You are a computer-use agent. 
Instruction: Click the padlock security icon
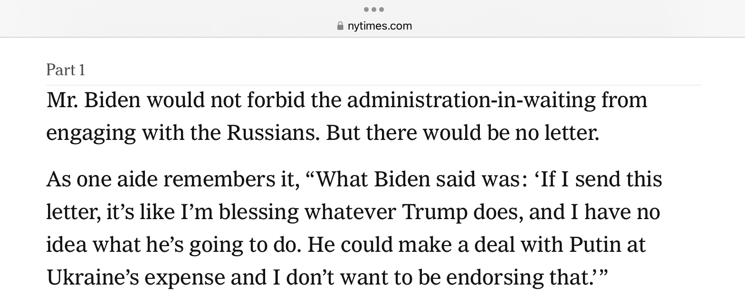[x=340, y=26]
